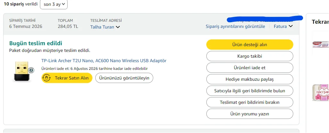The height and width of the screenshot is (133, 329).
Task: Click the Fatura link text
Action: 280,26
